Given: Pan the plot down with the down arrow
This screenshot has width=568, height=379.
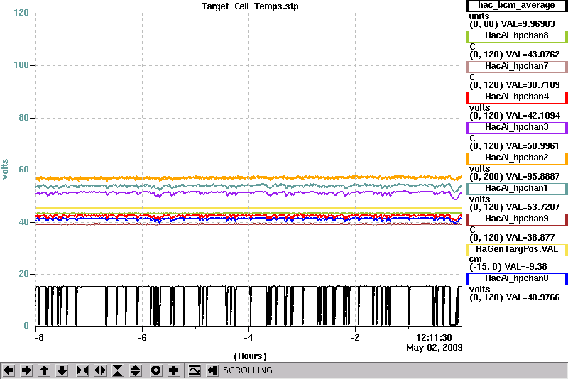Looking at the screenshot, I should (62, 370).
